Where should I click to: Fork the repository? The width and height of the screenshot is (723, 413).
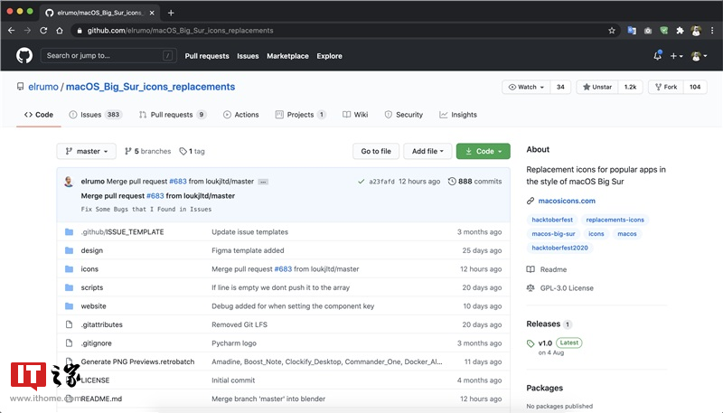pyautogui.click(x=666, y=87)
